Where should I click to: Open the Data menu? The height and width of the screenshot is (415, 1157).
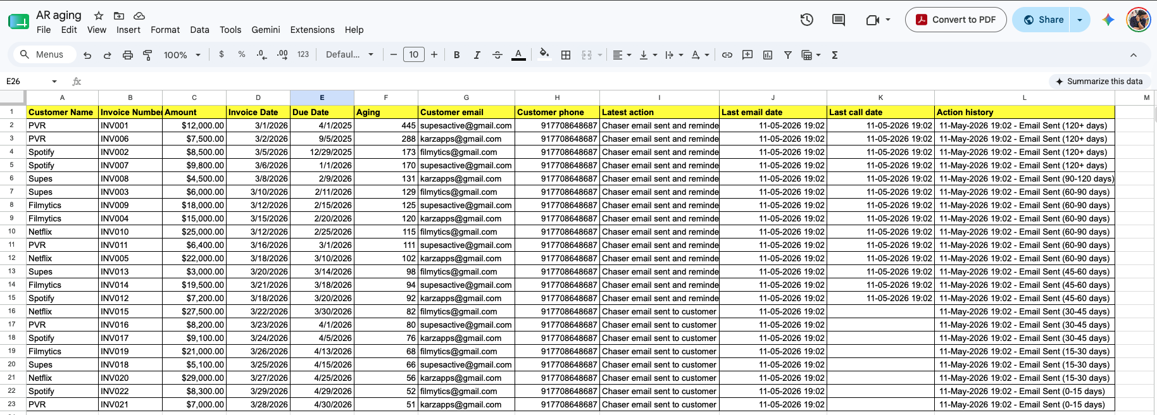(199, 30)
